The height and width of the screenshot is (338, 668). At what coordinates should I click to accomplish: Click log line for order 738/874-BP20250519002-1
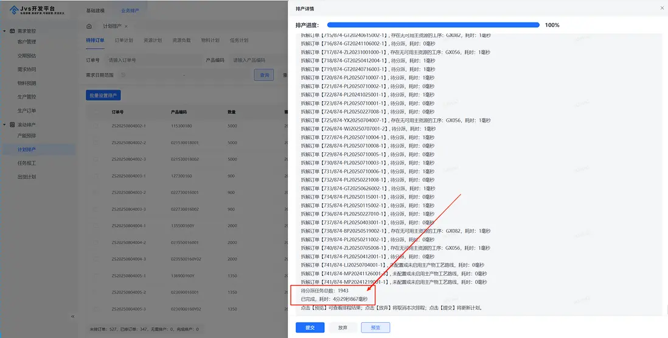pyautogui.click(x=396, y=231)
